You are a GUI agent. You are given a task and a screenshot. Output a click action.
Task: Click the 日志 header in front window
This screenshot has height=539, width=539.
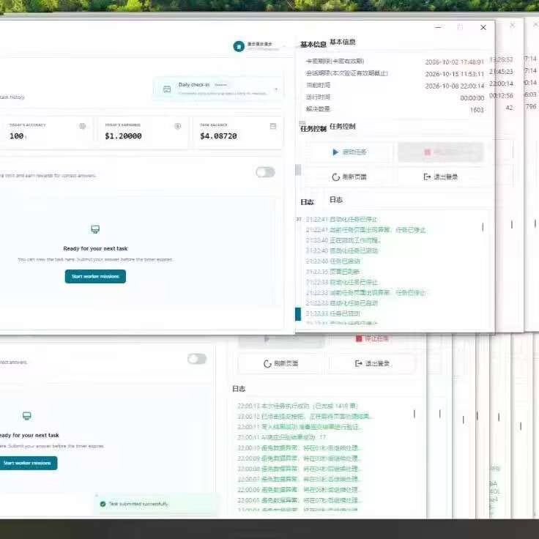[336, 200]
